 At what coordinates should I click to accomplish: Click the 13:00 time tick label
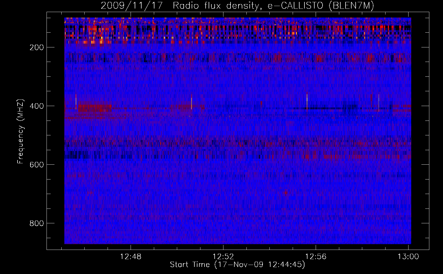[x=408, y=256]
